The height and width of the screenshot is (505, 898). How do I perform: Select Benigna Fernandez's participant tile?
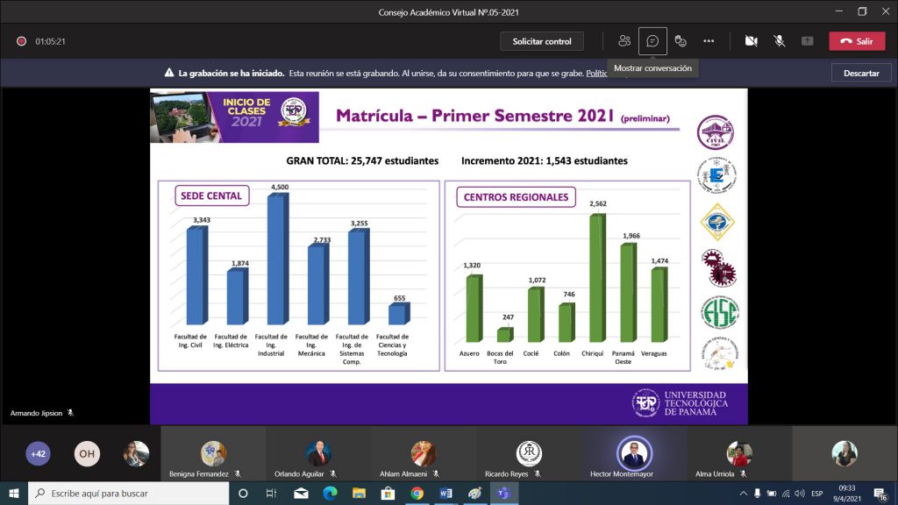[x=213, y=454]
